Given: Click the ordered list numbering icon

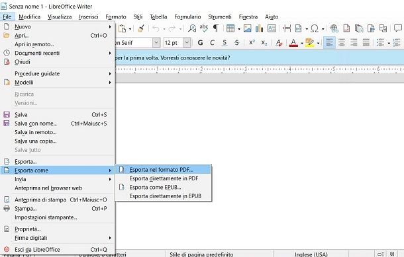Looking at the screenshot, I should coord(397,43).
